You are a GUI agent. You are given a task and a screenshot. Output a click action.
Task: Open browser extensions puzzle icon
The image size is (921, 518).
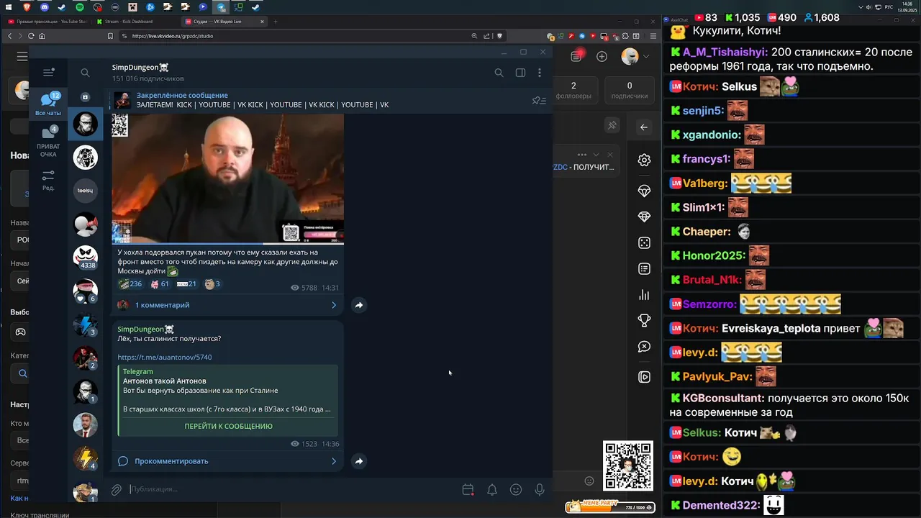[x=626, y=36]
